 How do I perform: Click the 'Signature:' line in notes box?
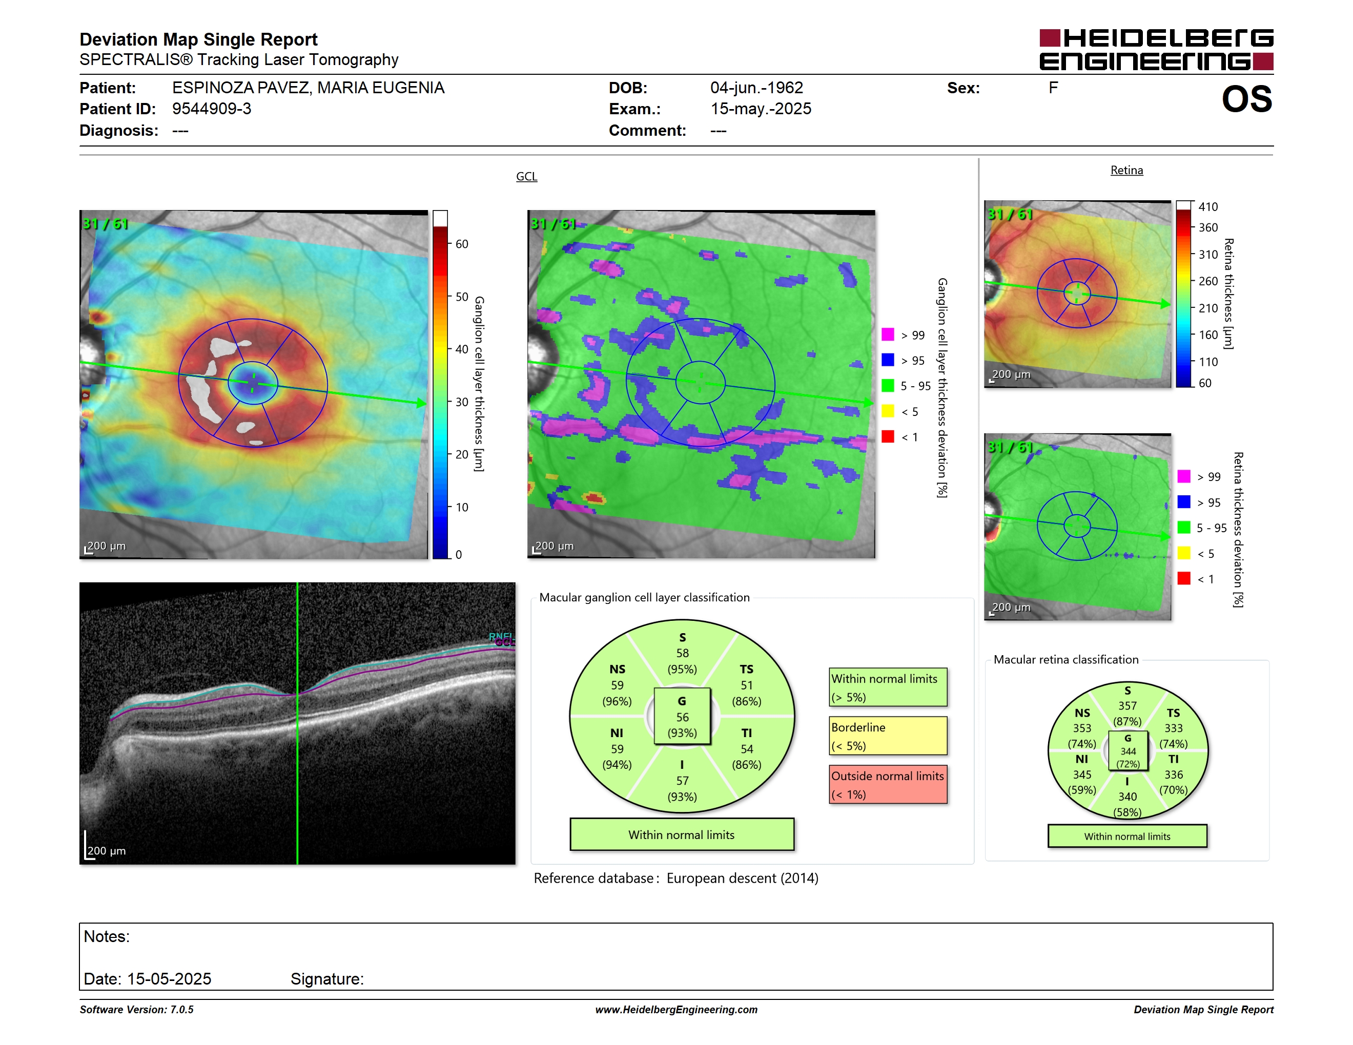tap(327, 979)
